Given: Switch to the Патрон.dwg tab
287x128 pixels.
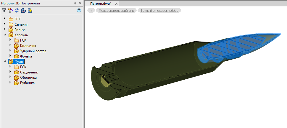Looking at the screenshot, I should 101,4.
